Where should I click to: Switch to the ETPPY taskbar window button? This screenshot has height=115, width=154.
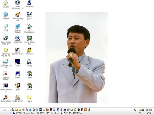(x=47, y=113)
